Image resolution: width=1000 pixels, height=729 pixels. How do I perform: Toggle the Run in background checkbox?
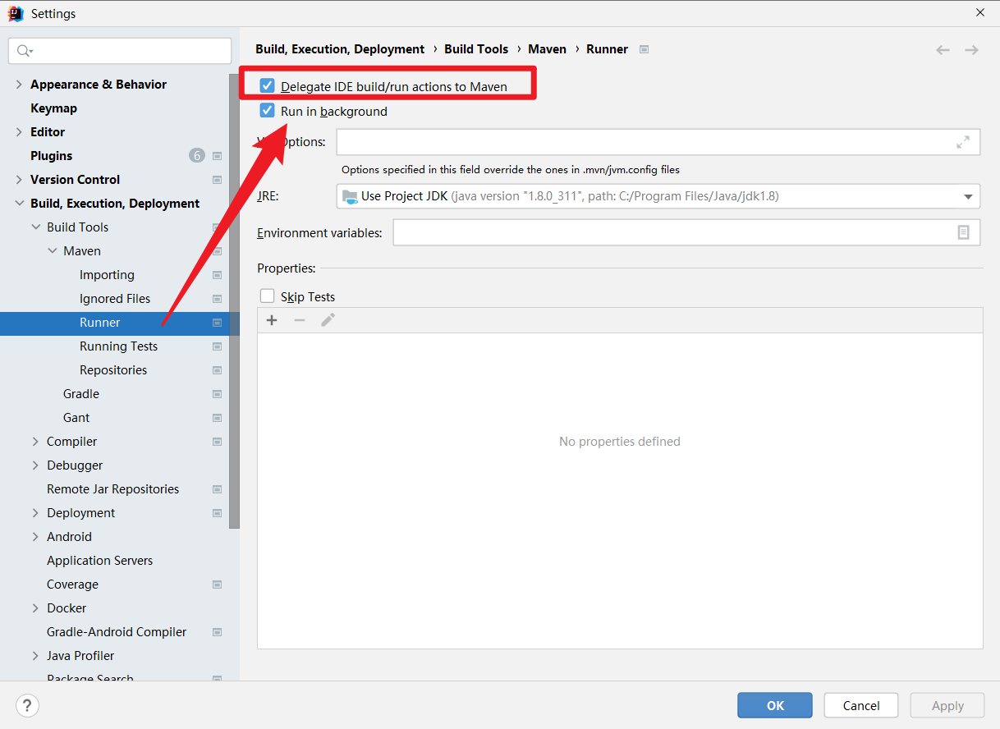coord(267,110)
